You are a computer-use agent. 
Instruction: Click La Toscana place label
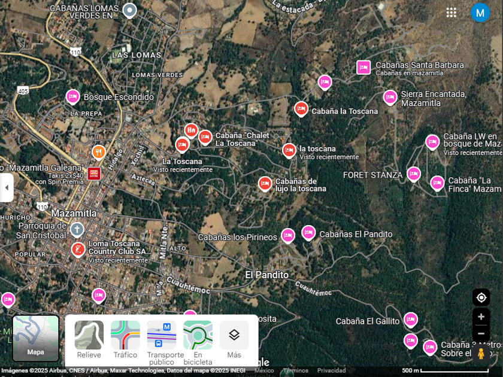[182, 161]
